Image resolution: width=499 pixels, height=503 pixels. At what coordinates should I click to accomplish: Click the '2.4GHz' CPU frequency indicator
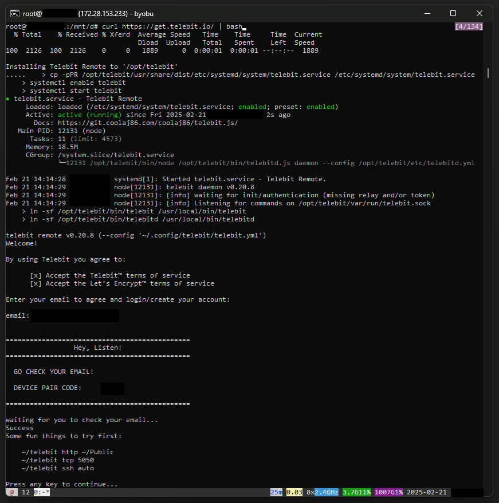tap(326, 492)
